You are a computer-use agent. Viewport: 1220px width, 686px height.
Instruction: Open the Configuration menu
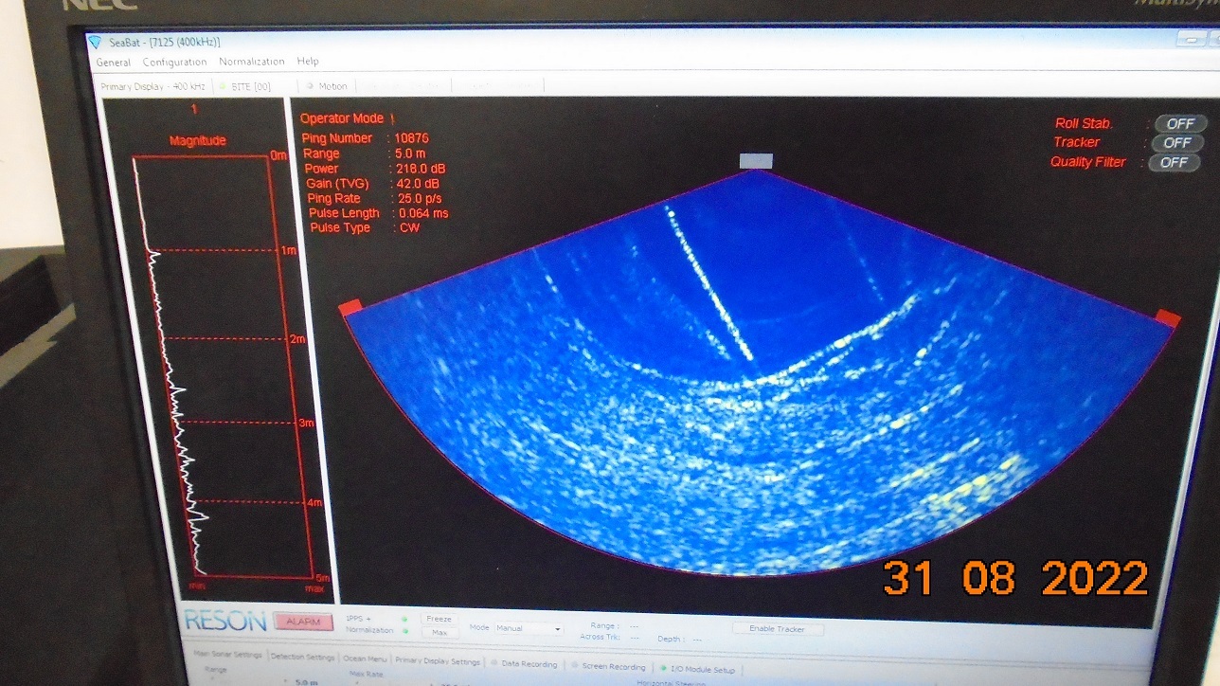[x=174, y=63]
